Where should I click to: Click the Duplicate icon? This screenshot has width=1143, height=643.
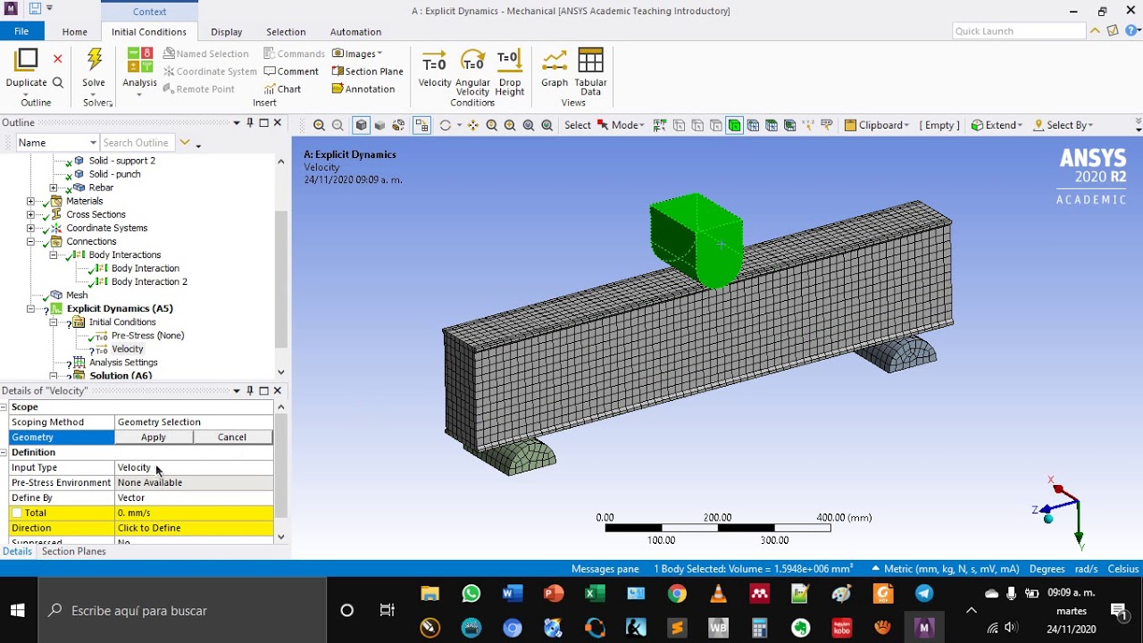point(27,60)
